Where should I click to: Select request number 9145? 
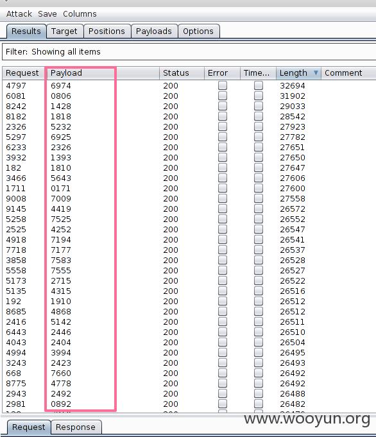(16, 209)
